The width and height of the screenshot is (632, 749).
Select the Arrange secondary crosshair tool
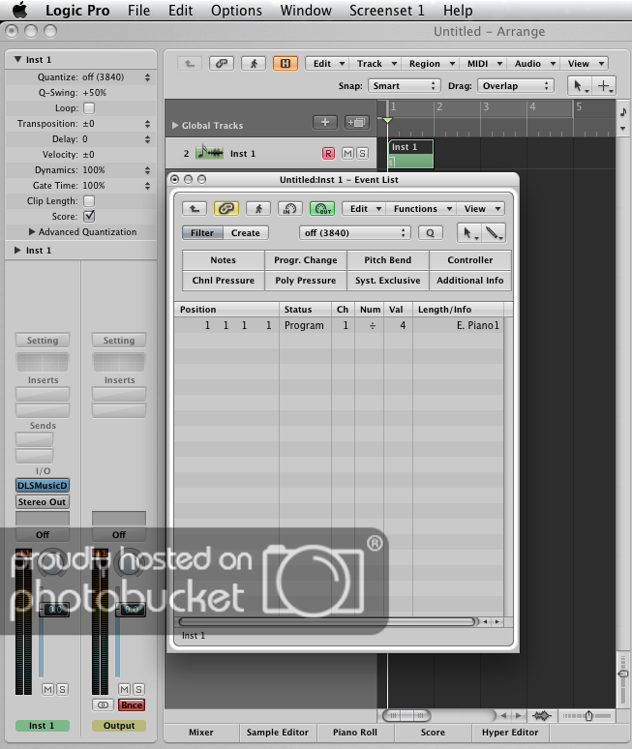coord(604,86)
